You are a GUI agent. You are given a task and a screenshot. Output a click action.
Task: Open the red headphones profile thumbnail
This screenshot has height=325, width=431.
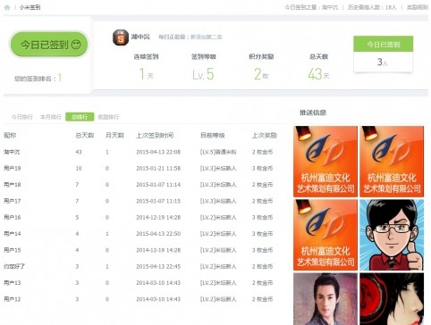(x=392, y=299)
